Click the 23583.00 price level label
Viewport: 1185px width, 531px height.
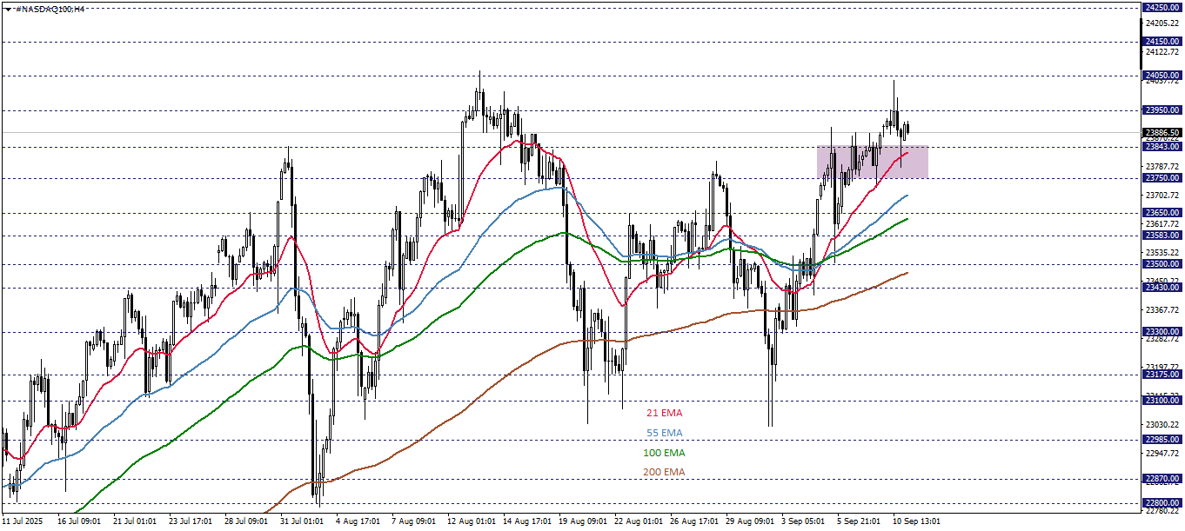coord(1162,236)
